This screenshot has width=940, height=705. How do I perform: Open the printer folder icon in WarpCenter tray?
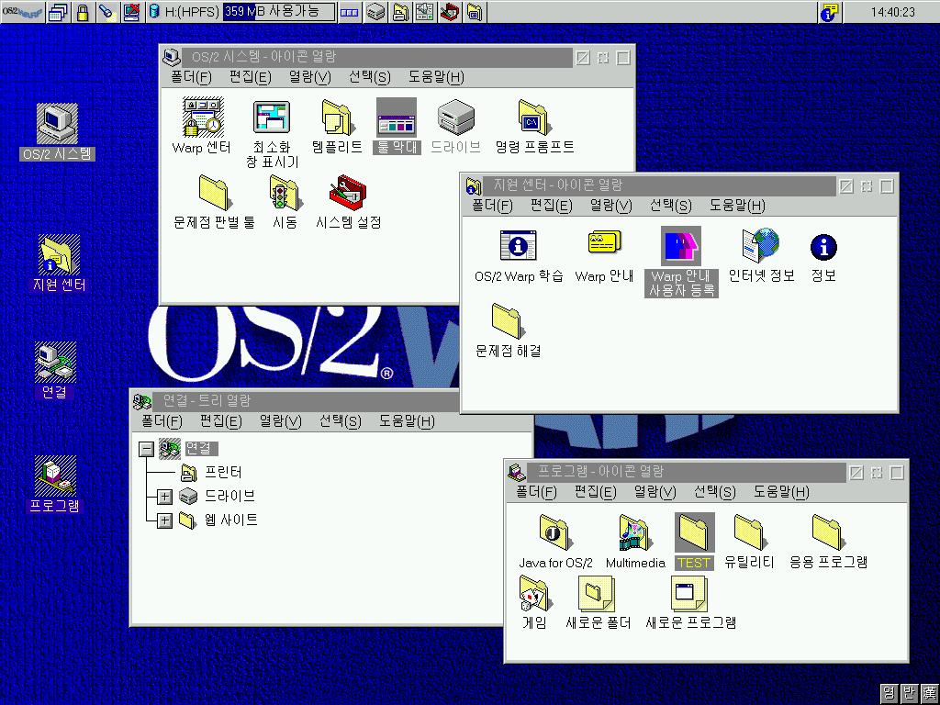[x=400, y=11]
